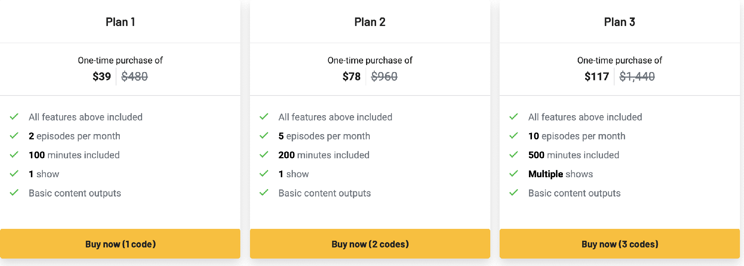
Task: Click Buy now (1 code) button
Action: [x=120, y=244]
